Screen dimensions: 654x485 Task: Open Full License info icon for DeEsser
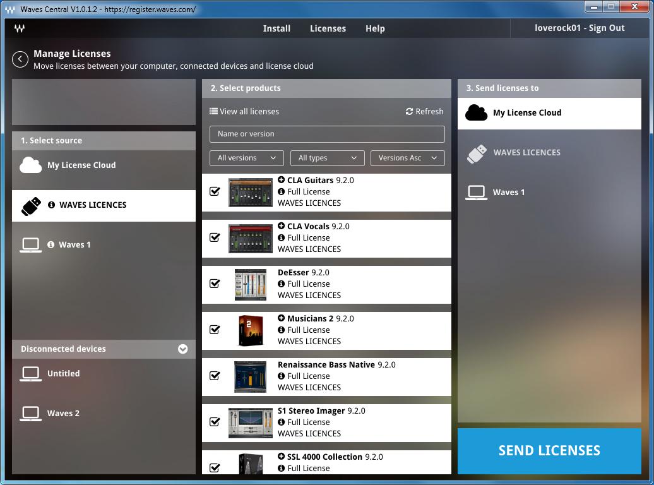tap(281, 284)
